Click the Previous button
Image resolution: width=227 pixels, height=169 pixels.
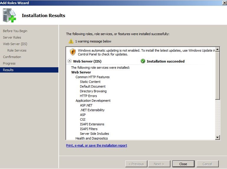coord(136,164)
